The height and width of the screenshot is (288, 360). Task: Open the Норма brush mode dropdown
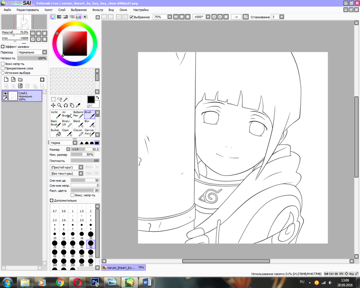(x=75, y=143)
